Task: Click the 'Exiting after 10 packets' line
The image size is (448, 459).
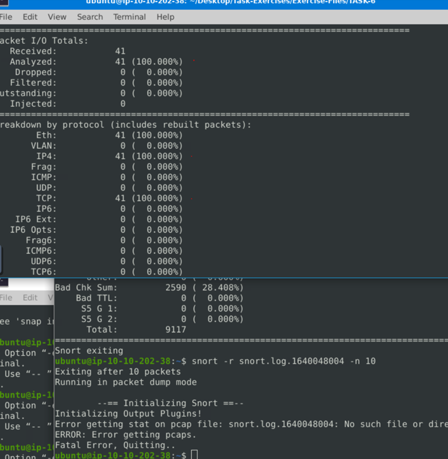Action: (118, 372)
